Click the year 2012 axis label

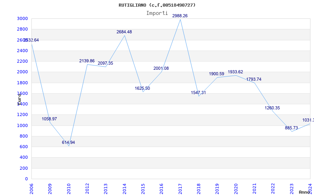pos(87,189)
